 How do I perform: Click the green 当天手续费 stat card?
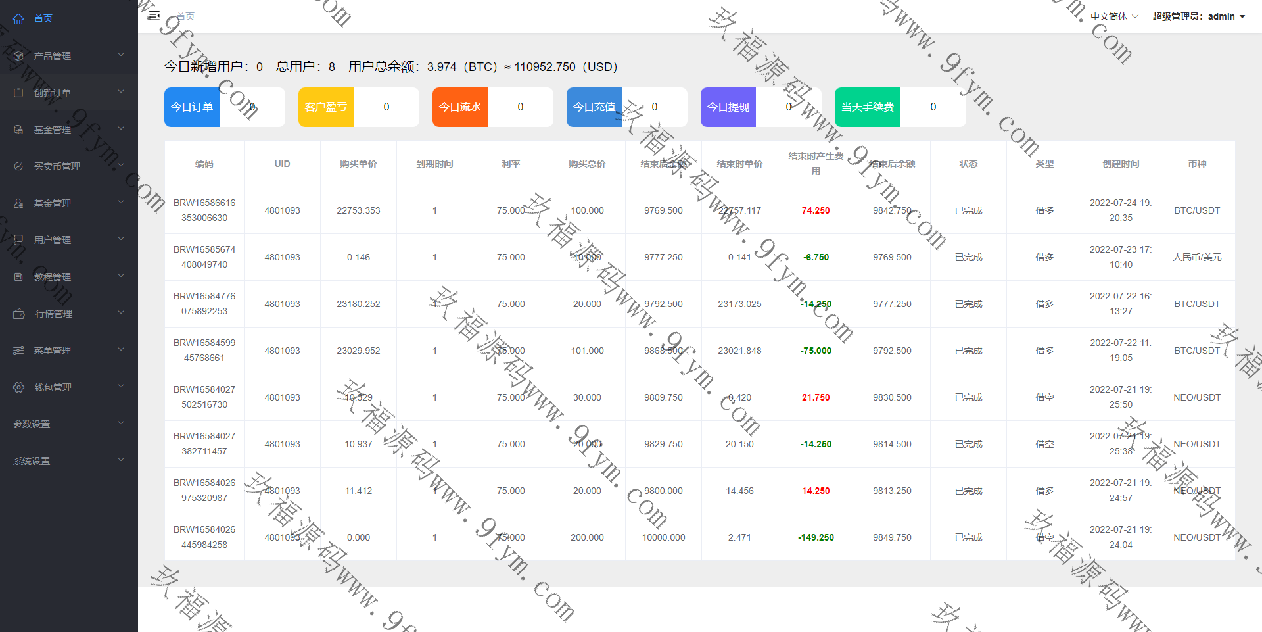pos(868,107)
